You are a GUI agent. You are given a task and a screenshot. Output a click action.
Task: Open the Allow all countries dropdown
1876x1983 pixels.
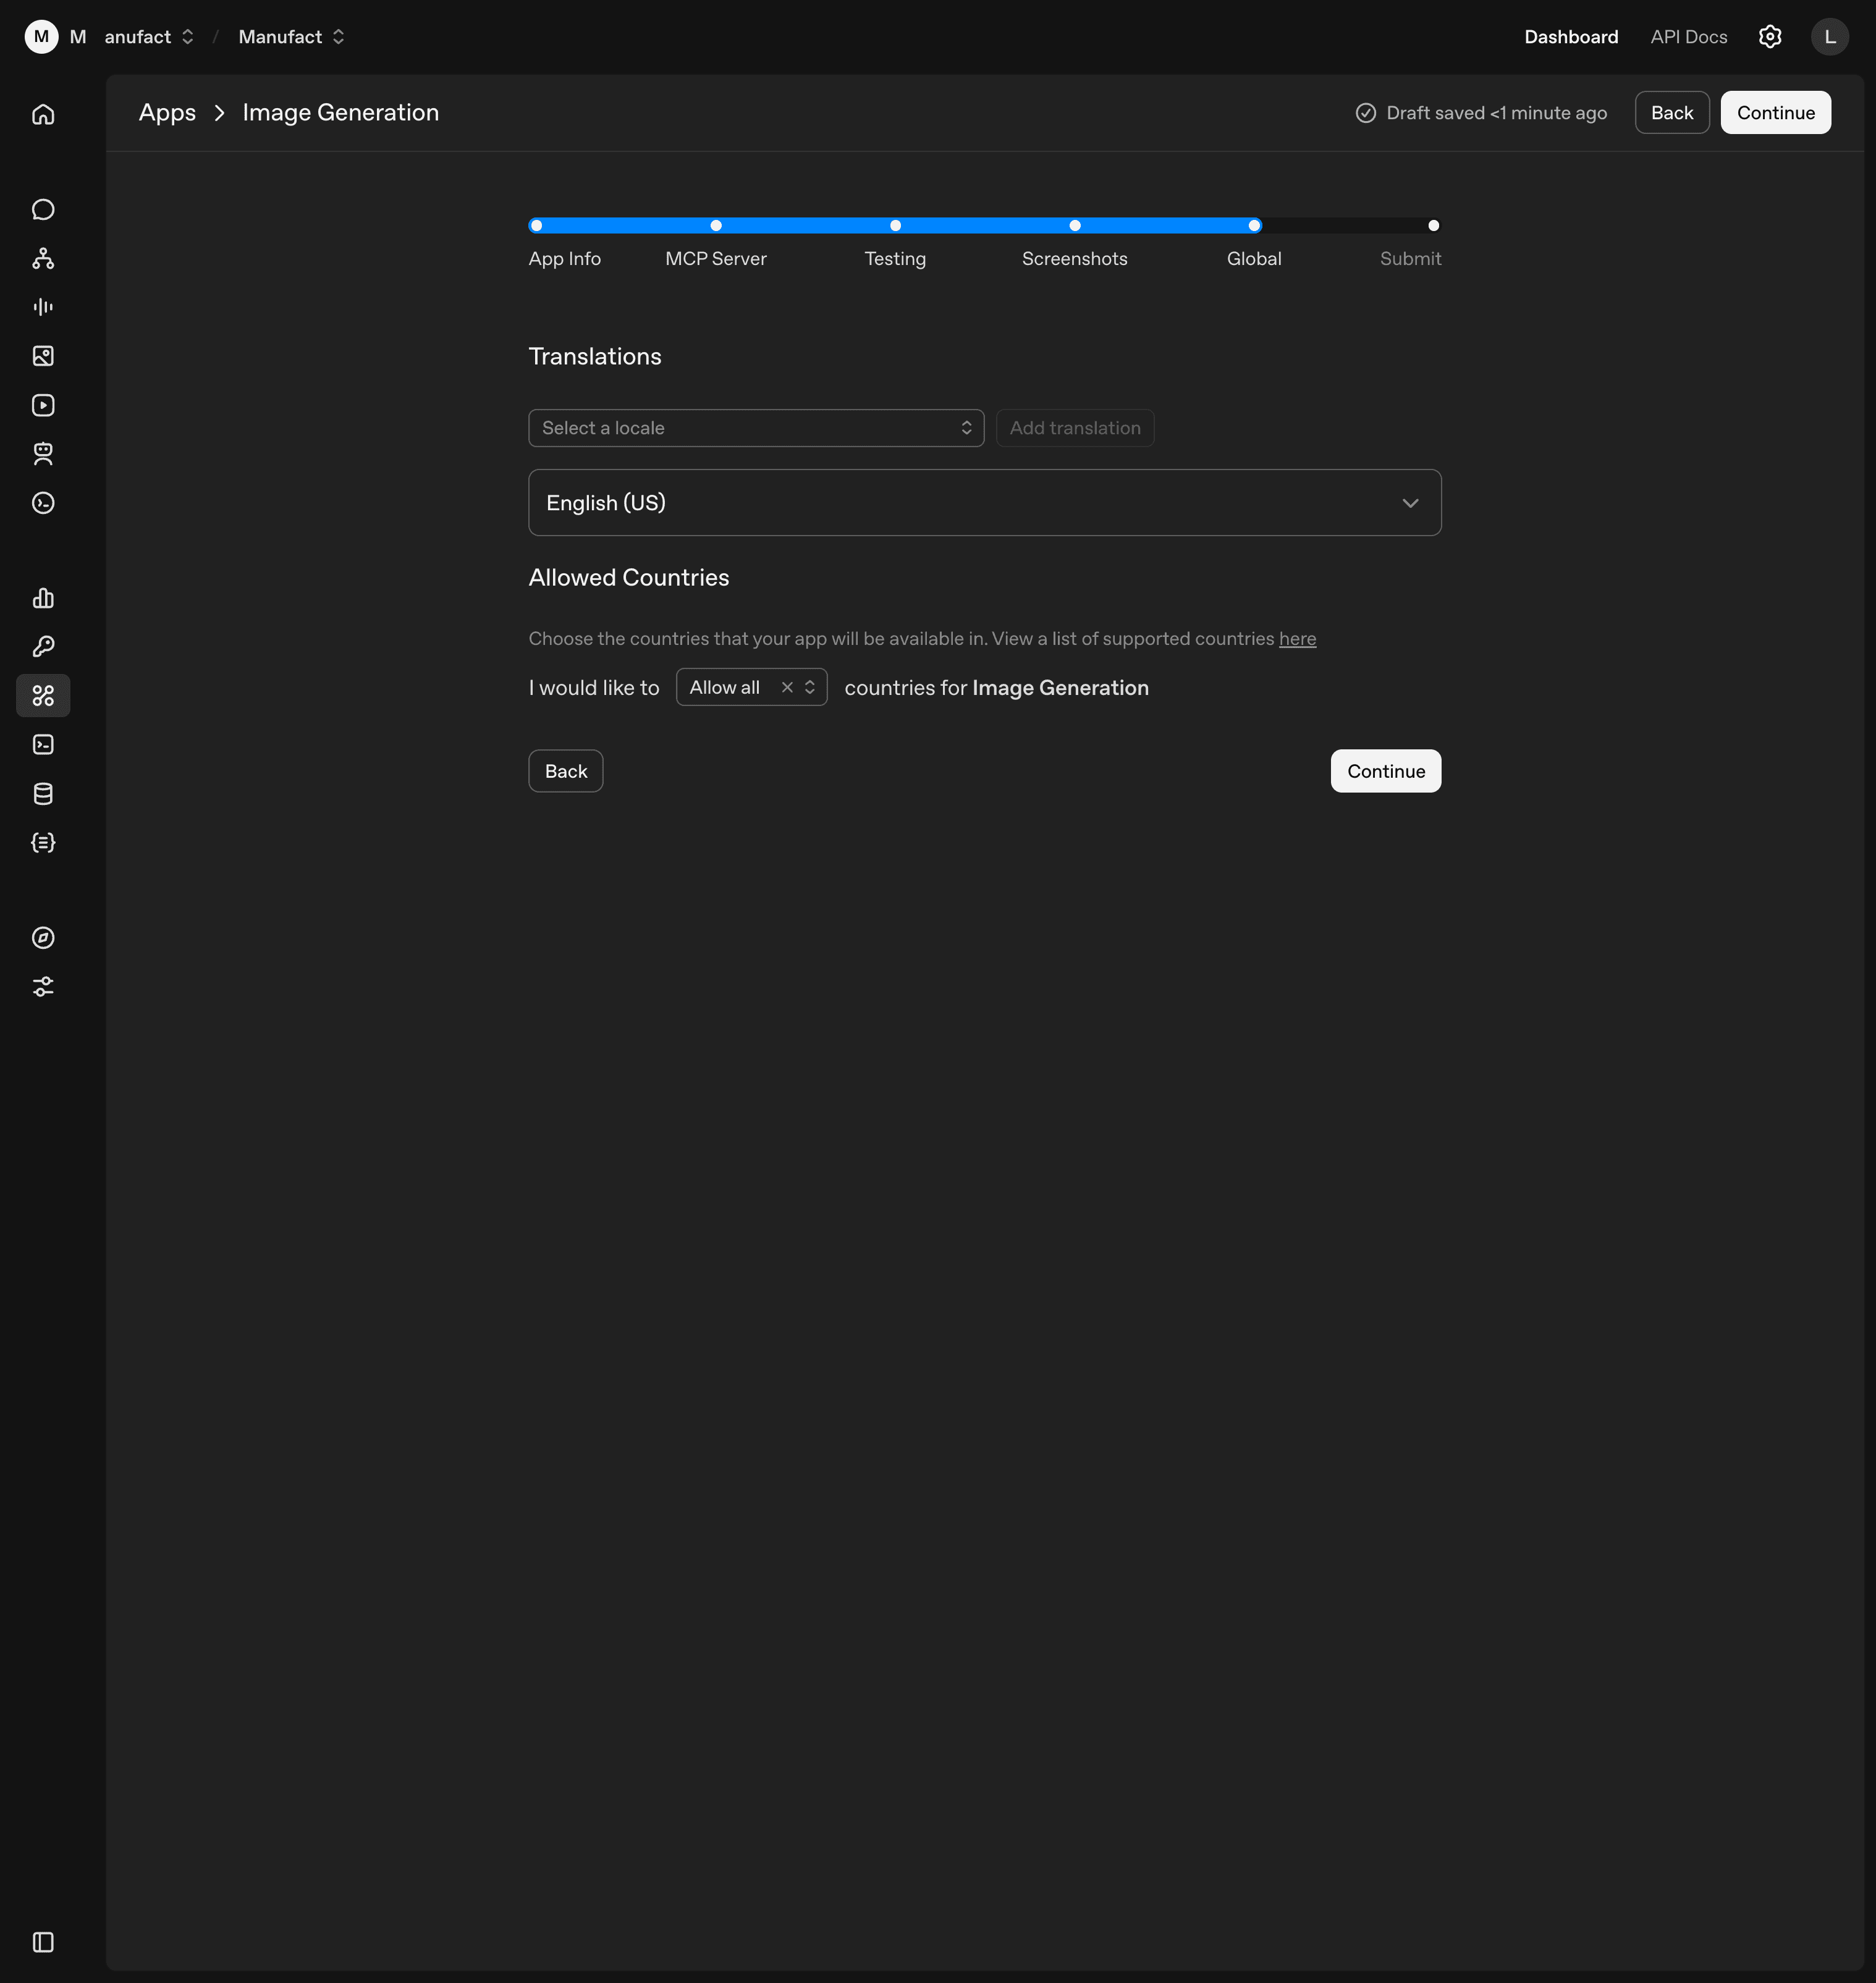[750, 687]
